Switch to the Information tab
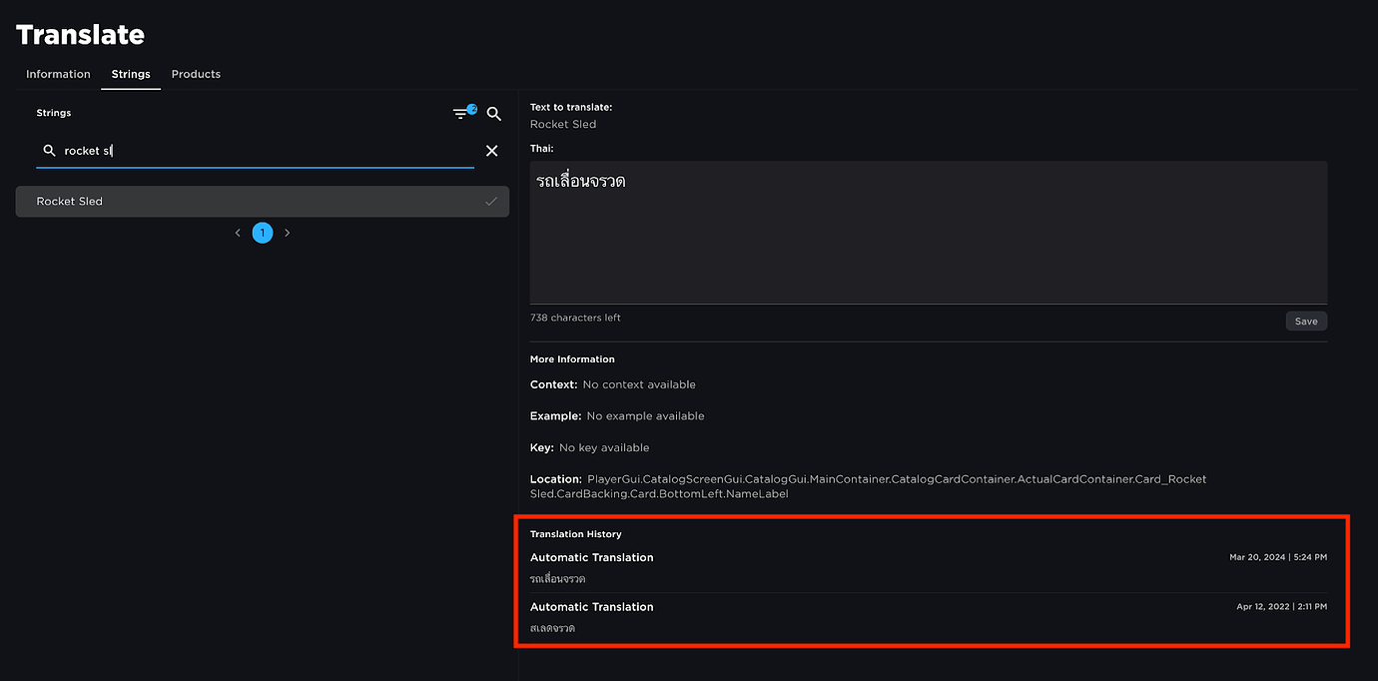The image size is (1378, 681). [57, 74]
